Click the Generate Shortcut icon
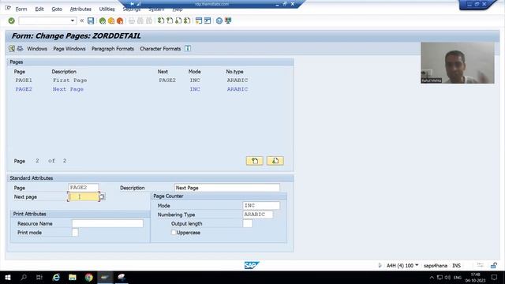 [x=208, y=21]
